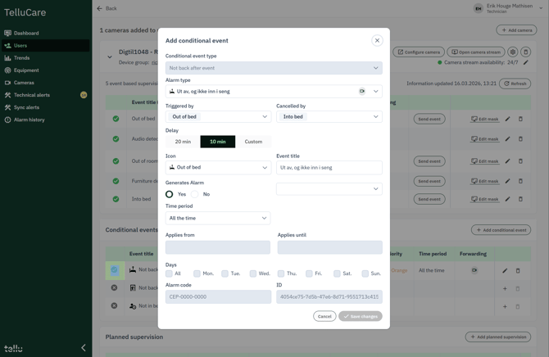549x357 pixels.
Task: Select Yes for Generates Alarm
Action: coord(170,194)
